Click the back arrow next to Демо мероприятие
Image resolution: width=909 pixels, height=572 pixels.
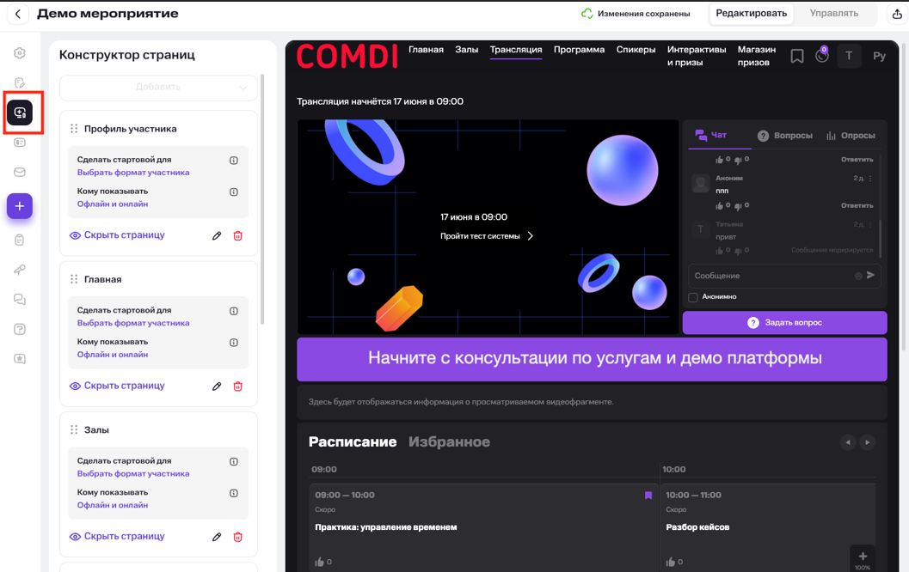tap(18, 14)
